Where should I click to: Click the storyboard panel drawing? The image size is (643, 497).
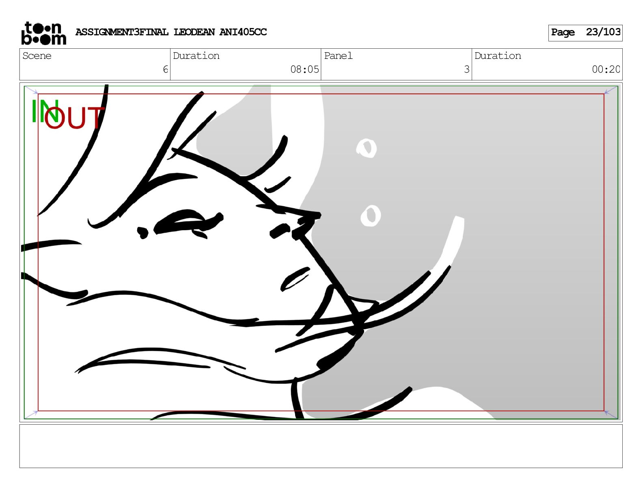pyautogui.click(x=321, y=252)
